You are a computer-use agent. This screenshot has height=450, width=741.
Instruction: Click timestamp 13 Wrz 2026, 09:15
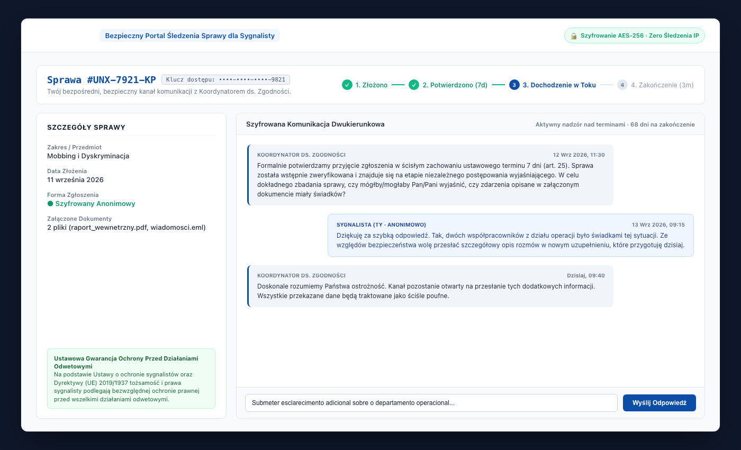(x=658, y=224)
